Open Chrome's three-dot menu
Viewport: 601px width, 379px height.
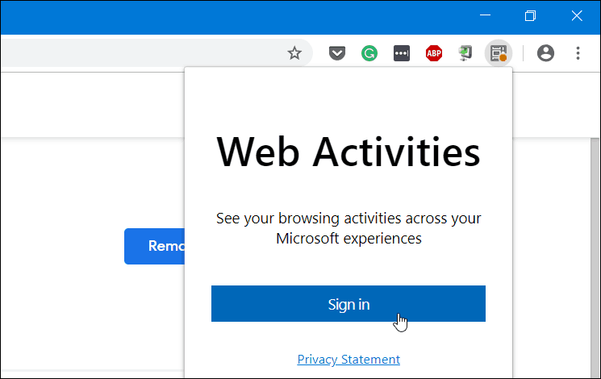point(578,53)
